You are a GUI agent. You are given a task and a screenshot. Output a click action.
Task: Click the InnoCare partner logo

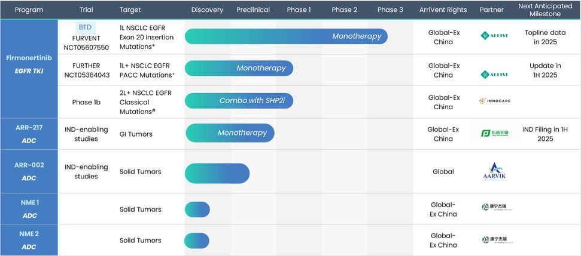[x=494, y=101]
